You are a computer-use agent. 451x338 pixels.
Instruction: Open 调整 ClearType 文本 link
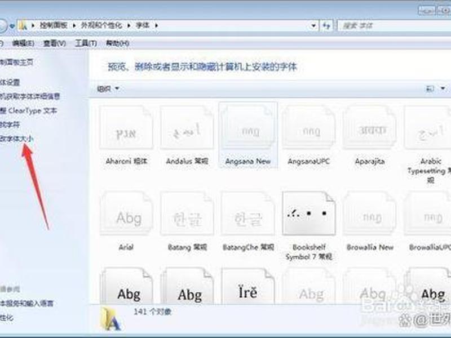[x=29, y=110]
